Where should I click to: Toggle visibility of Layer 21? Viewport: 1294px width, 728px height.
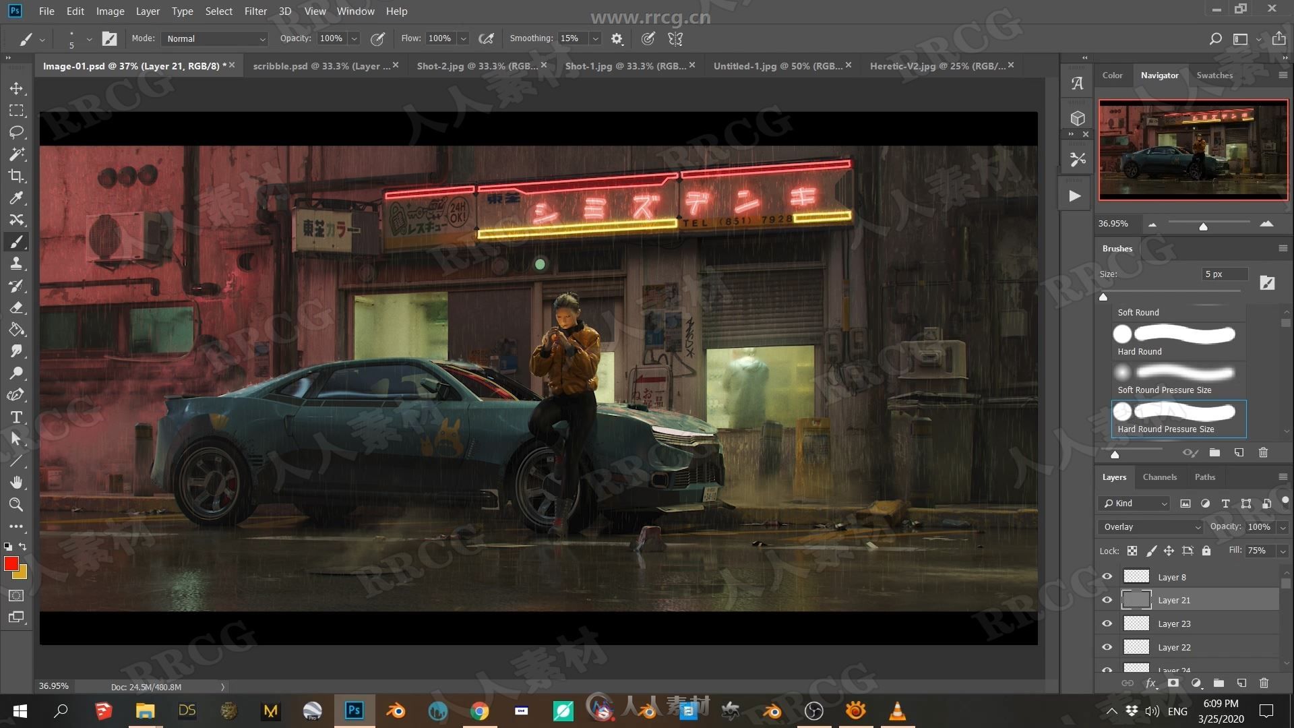(x=1107, y=600)
